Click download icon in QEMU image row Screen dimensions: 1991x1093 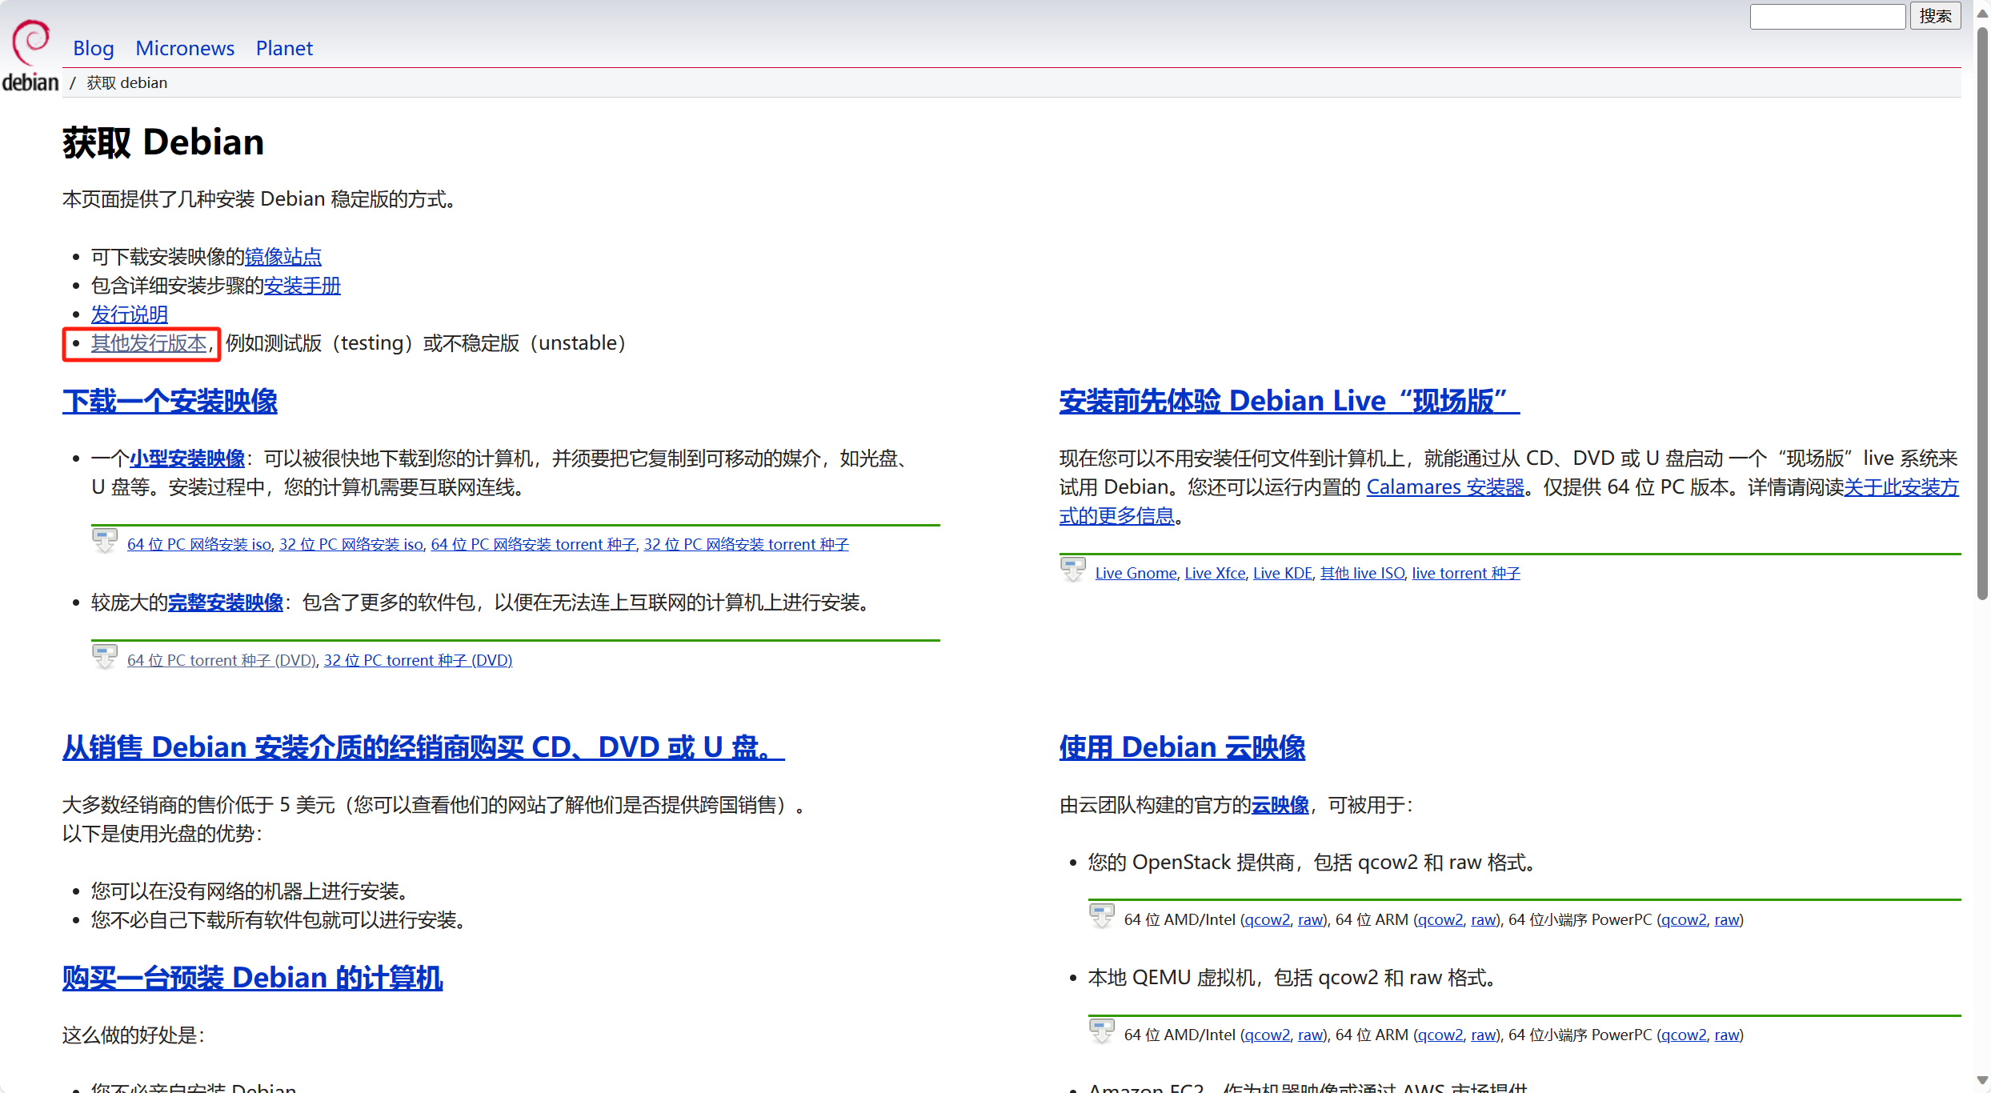tap(1102, 1032)
